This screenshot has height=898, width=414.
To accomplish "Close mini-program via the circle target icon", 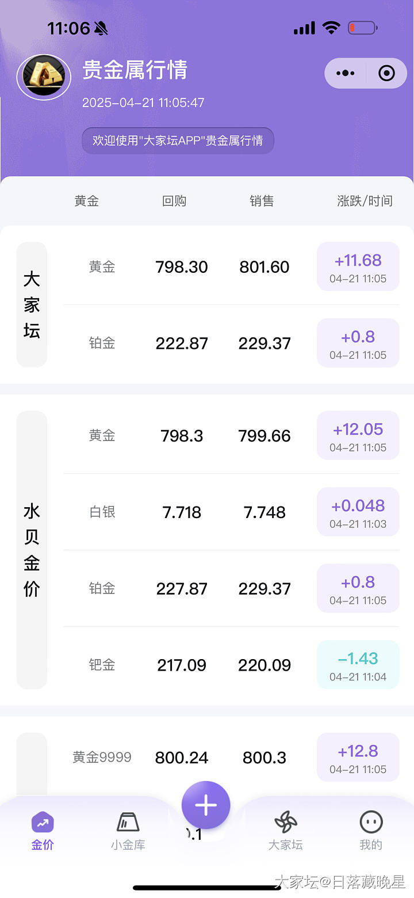I will pos(386,73).
